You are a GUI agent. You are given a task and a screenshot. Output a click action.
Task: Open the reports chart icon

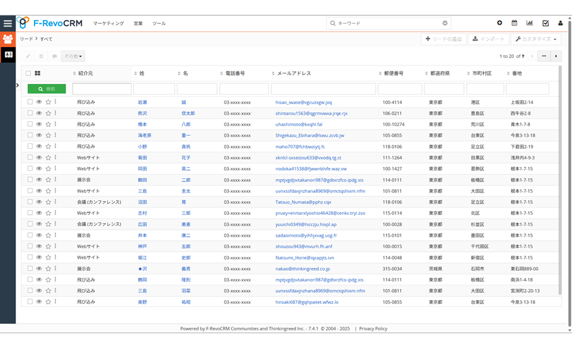click(x=530, y=23)
